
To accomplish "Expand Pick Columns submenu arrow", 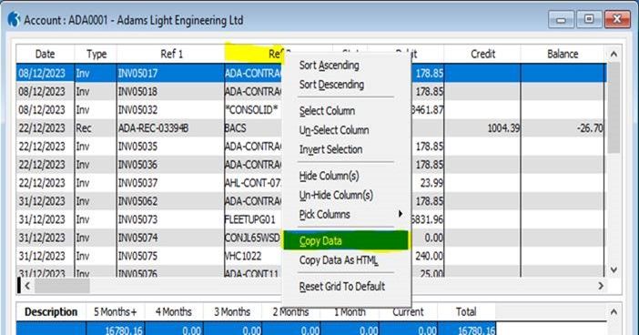I will click(401, 214).
